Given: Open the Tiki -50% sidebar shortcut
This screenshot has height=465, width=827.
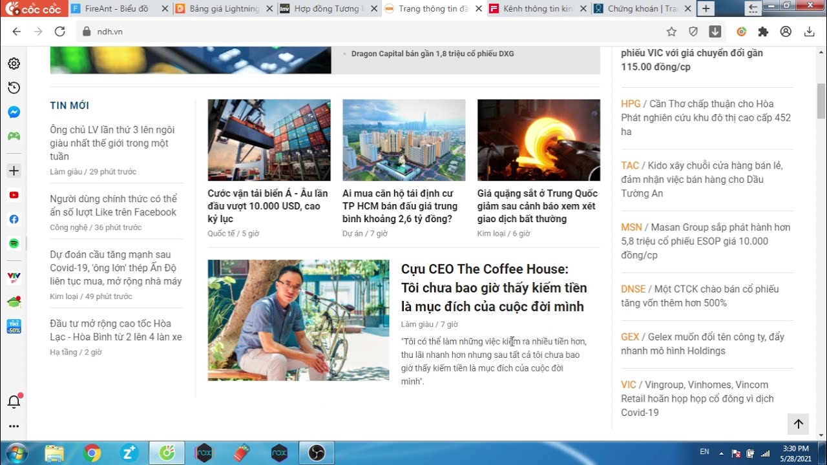Looking at the screenshot, I should (14, 326).
